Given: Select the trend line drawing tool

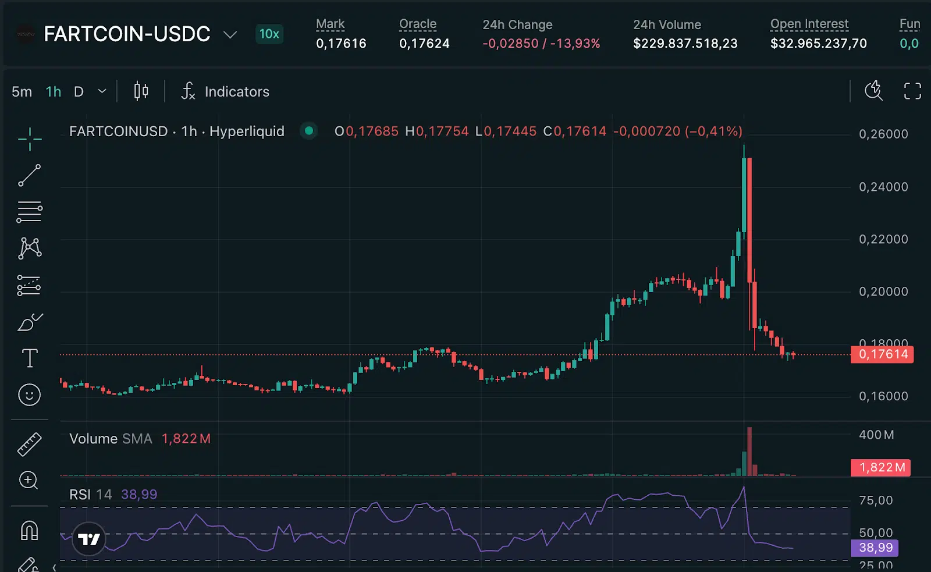Looking at the screenshot, I should pos(29,175).
